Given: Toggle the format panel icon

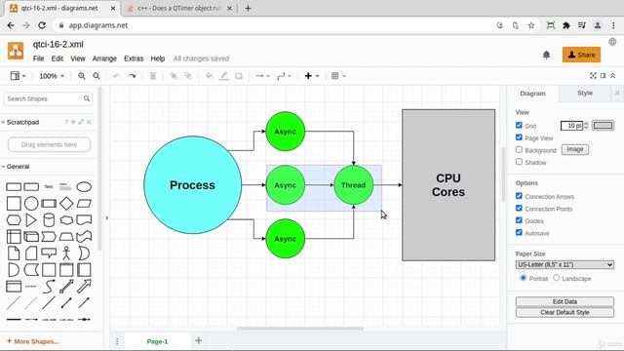Looking at the screenshot, I should pyautogui.click(x=604, y=76).
